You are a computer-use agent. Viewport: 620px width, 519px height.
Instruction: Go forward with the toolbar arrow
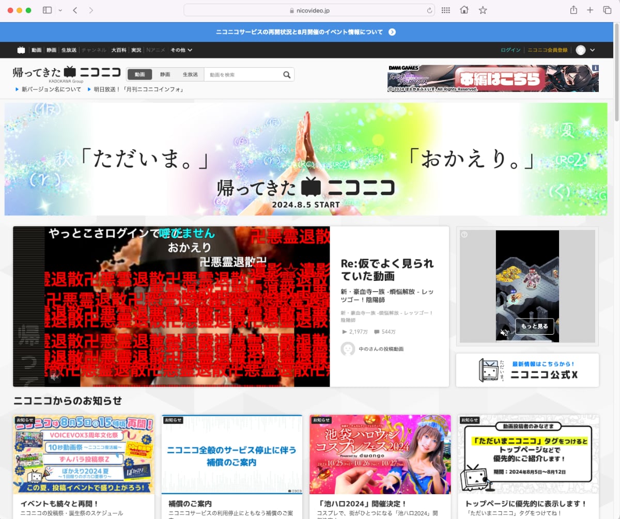[x=91, y=10]
